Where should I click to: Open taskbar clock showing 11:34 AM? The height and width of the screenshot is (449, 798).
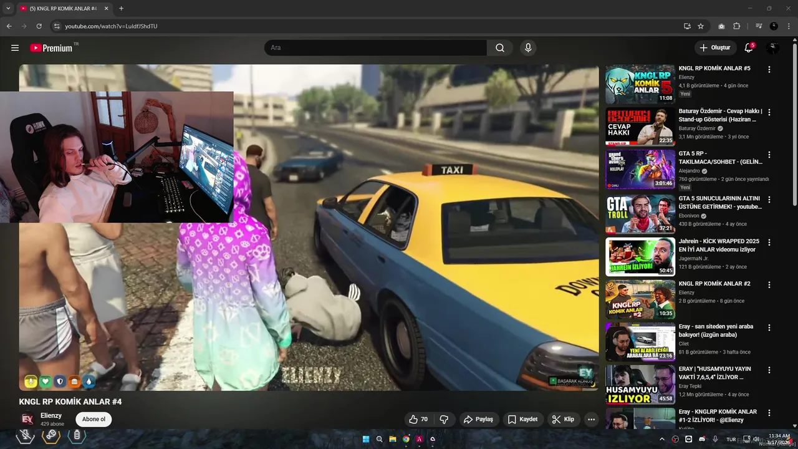[779, 439]
